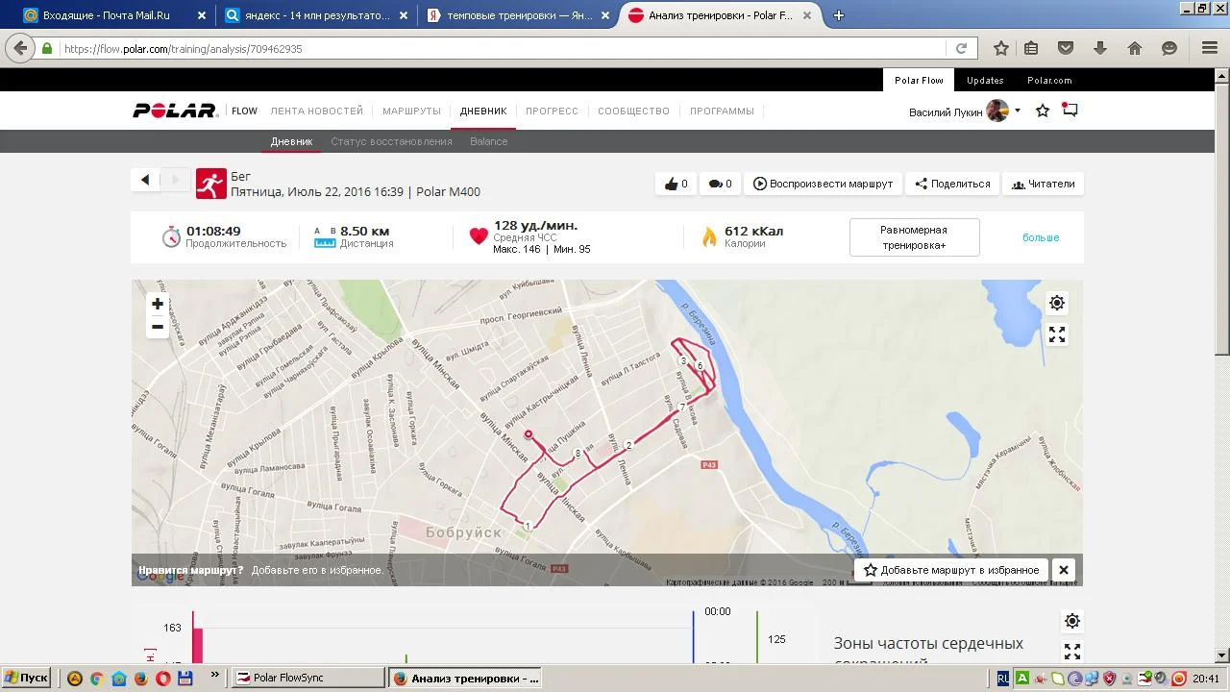Open the notifications icon in header
Image resolution: width=1230 pixels, height=692 pixels.
point(1070,111)
